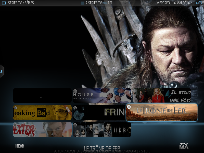
Task: Click the Séries TV / Séries breadcrumb
Action: pos(21,3)
